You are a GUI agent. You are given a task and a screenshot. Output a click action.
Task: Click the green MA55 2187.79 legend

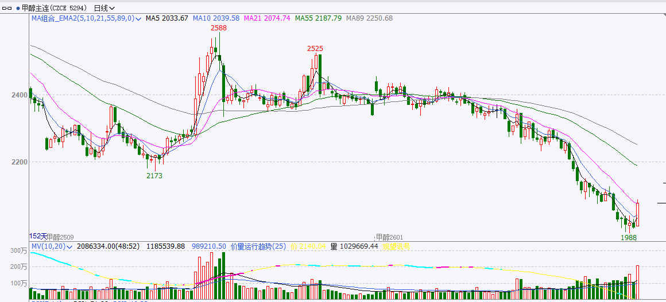tap(318, 18)
